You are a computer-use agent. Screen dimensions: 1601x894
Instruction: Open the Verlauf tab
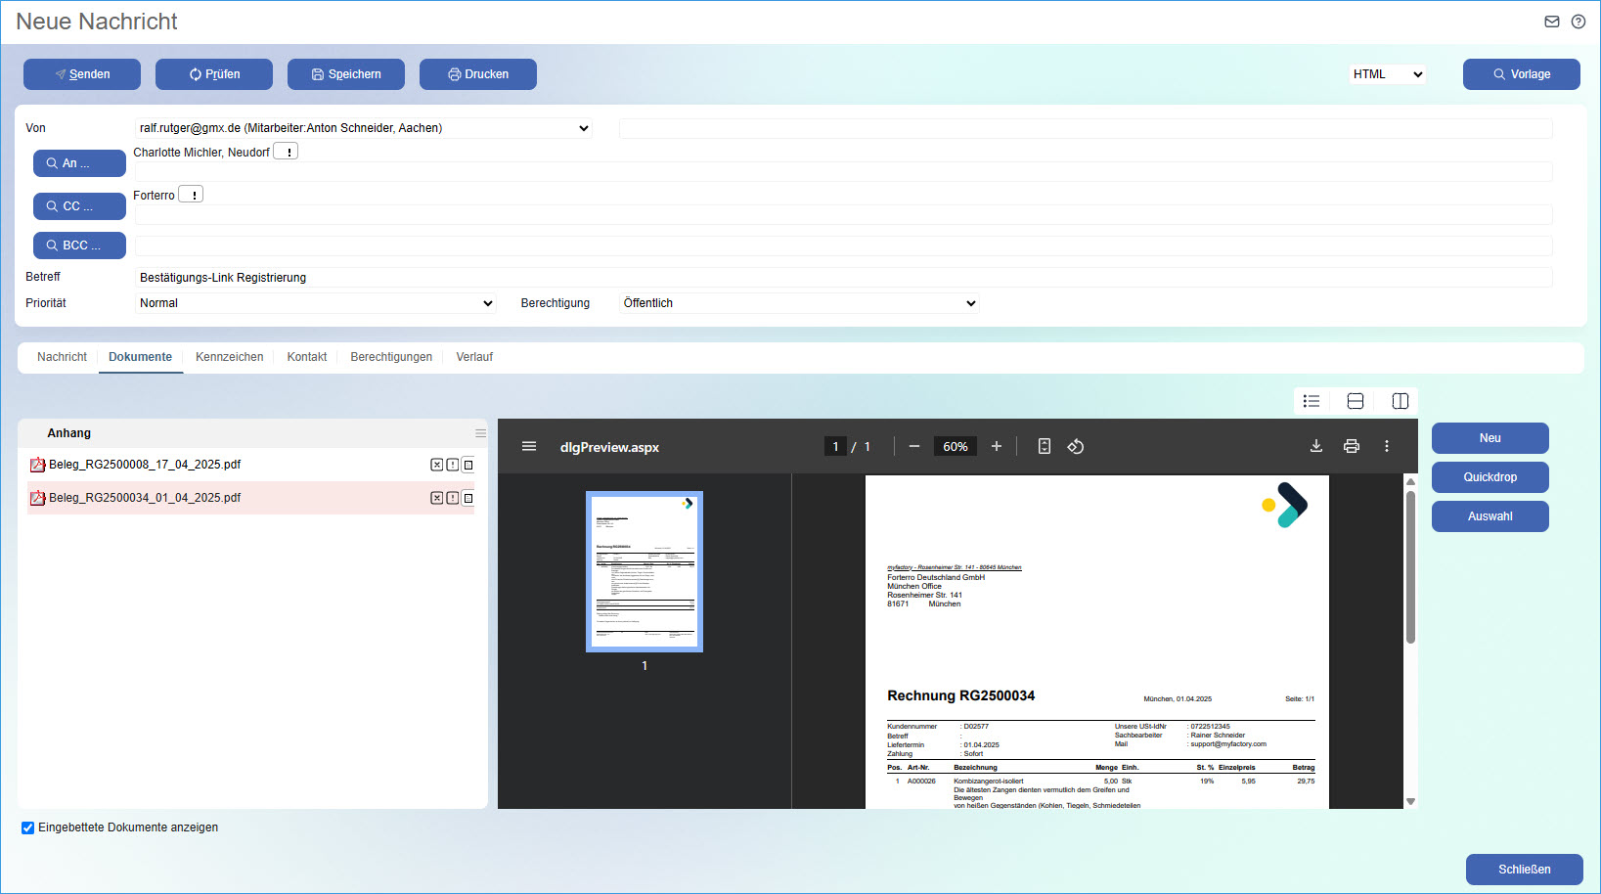[x=474, y=357]
